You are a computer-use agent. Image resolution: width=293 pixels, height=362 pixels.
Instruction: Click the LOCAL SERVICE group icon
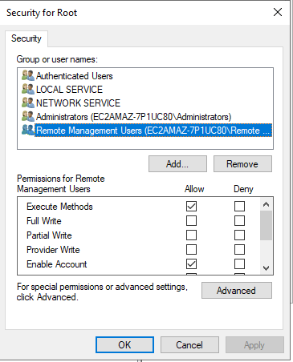[x=28, y=90]
